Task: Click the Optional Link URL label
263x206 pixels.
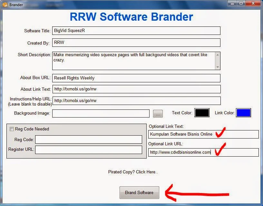Action: [166, 144]
